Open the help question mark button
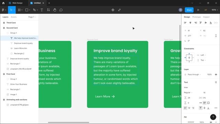The height and width of the screenshot is (124, 220). [x=213, y=117]
